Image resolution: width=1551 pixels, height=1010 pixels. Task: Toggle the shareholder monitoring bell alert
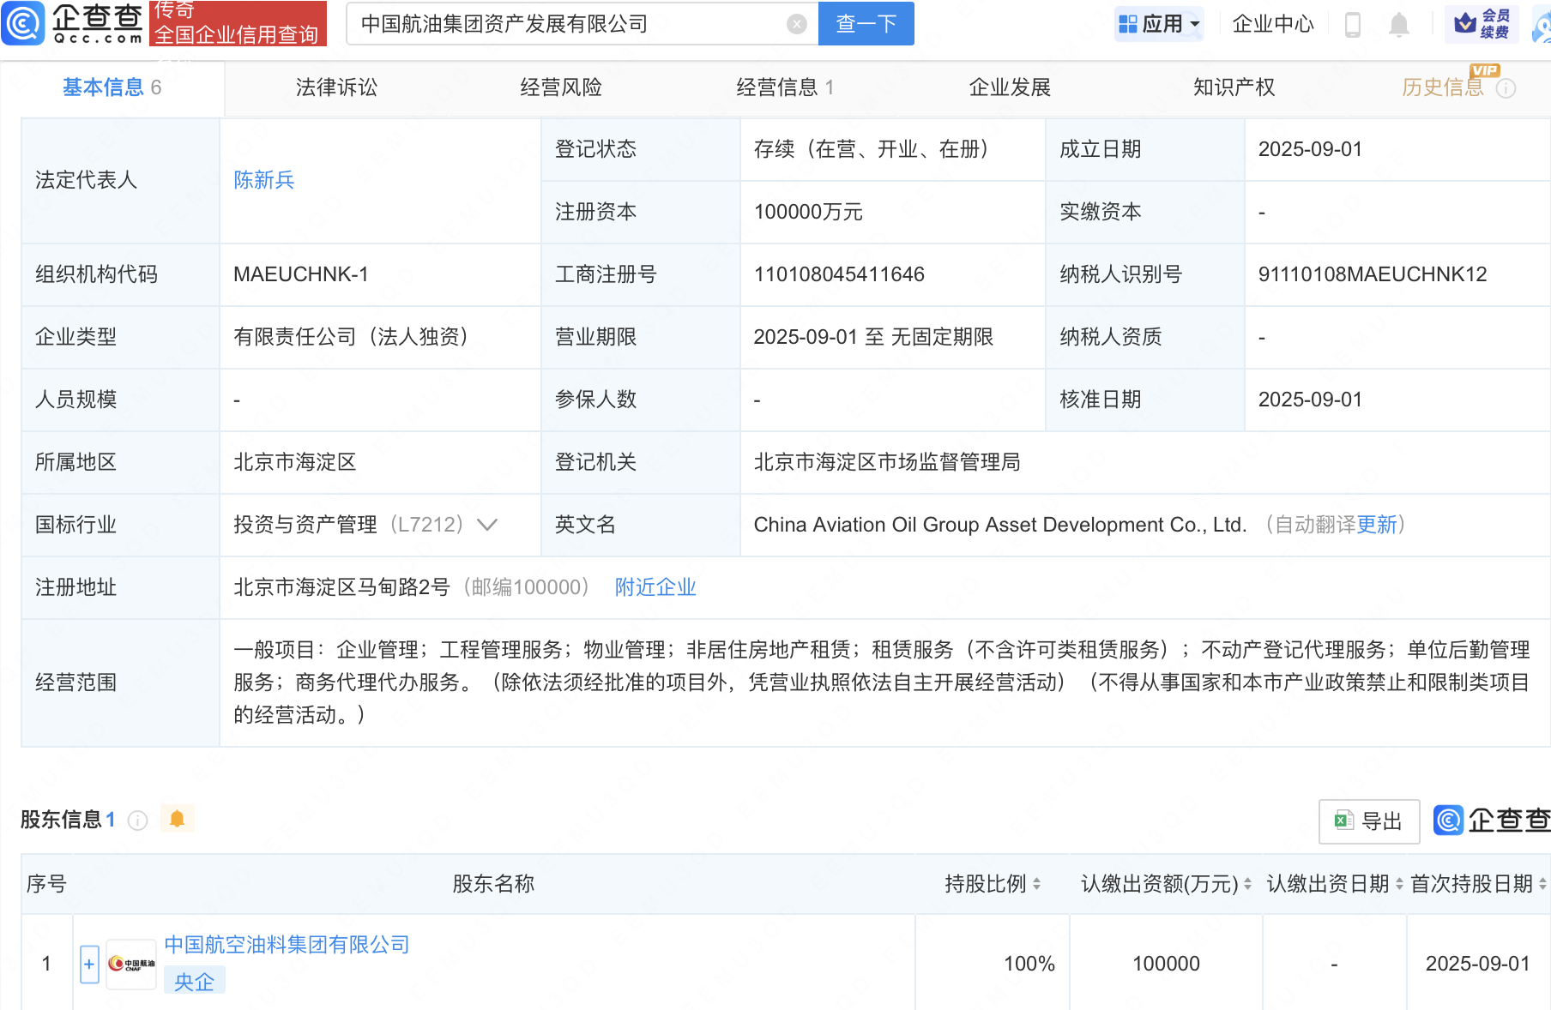[177, 820]
